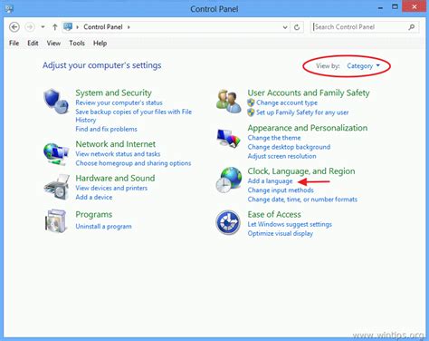Open the Programs category heading

pyautogui.click(x=94, y=215)
